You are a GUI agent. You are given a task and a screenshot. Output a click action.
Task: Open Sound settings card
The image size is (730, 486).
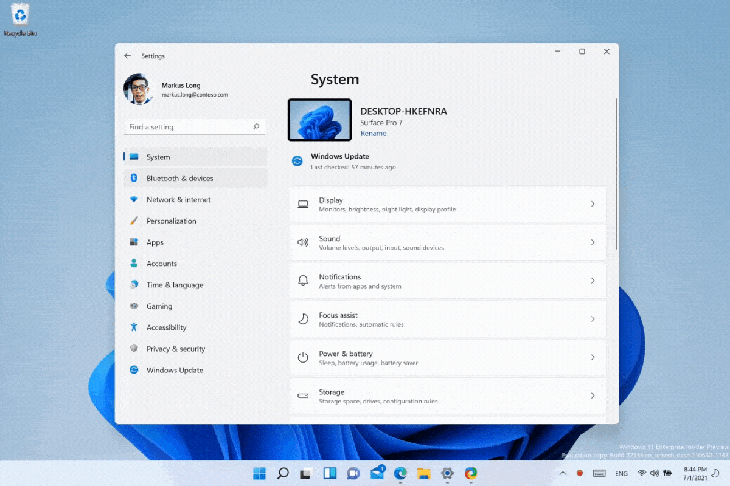[448, 242]
